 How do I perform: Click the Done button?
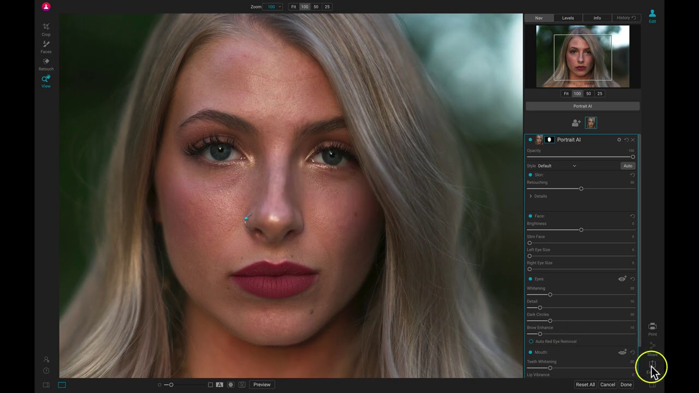pyautogui.click(x=626, y=385)
